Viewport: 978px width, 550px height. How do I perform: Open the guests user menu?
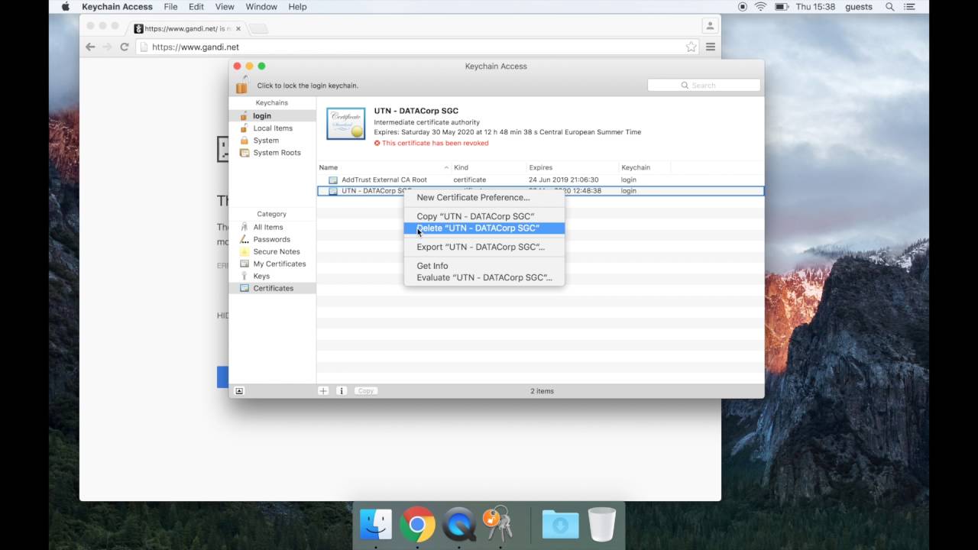[x=859, y=7]
